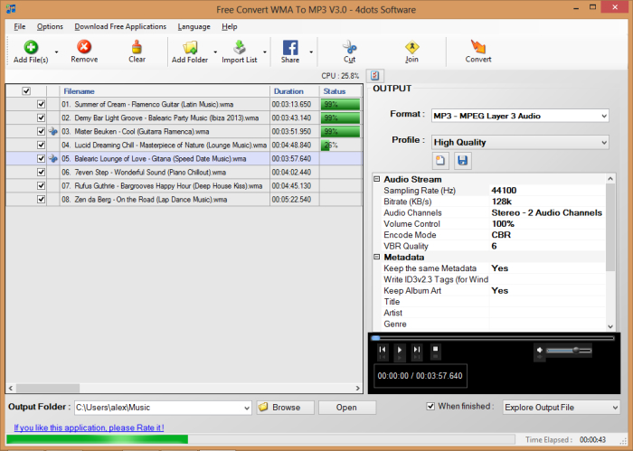This screenshot has width=633, height=451.
Task: Open the Explore Output File dropdown
Action: 562,408
